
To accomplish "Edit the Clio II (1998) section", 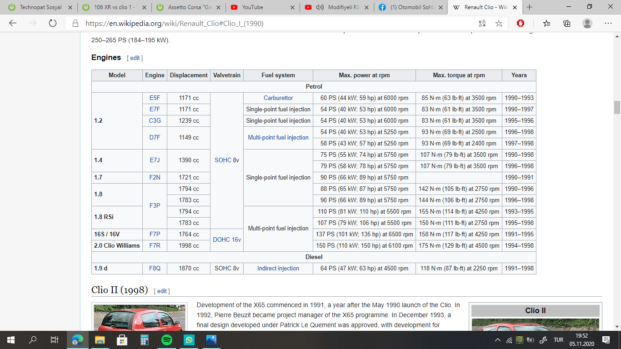I will (x=162, y=291).
